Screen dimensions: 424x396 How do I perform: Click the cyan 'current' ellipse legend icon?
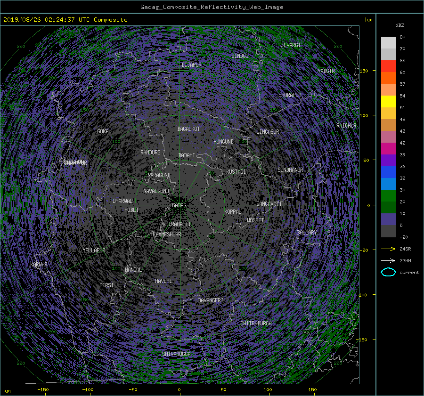pos(388,272)
